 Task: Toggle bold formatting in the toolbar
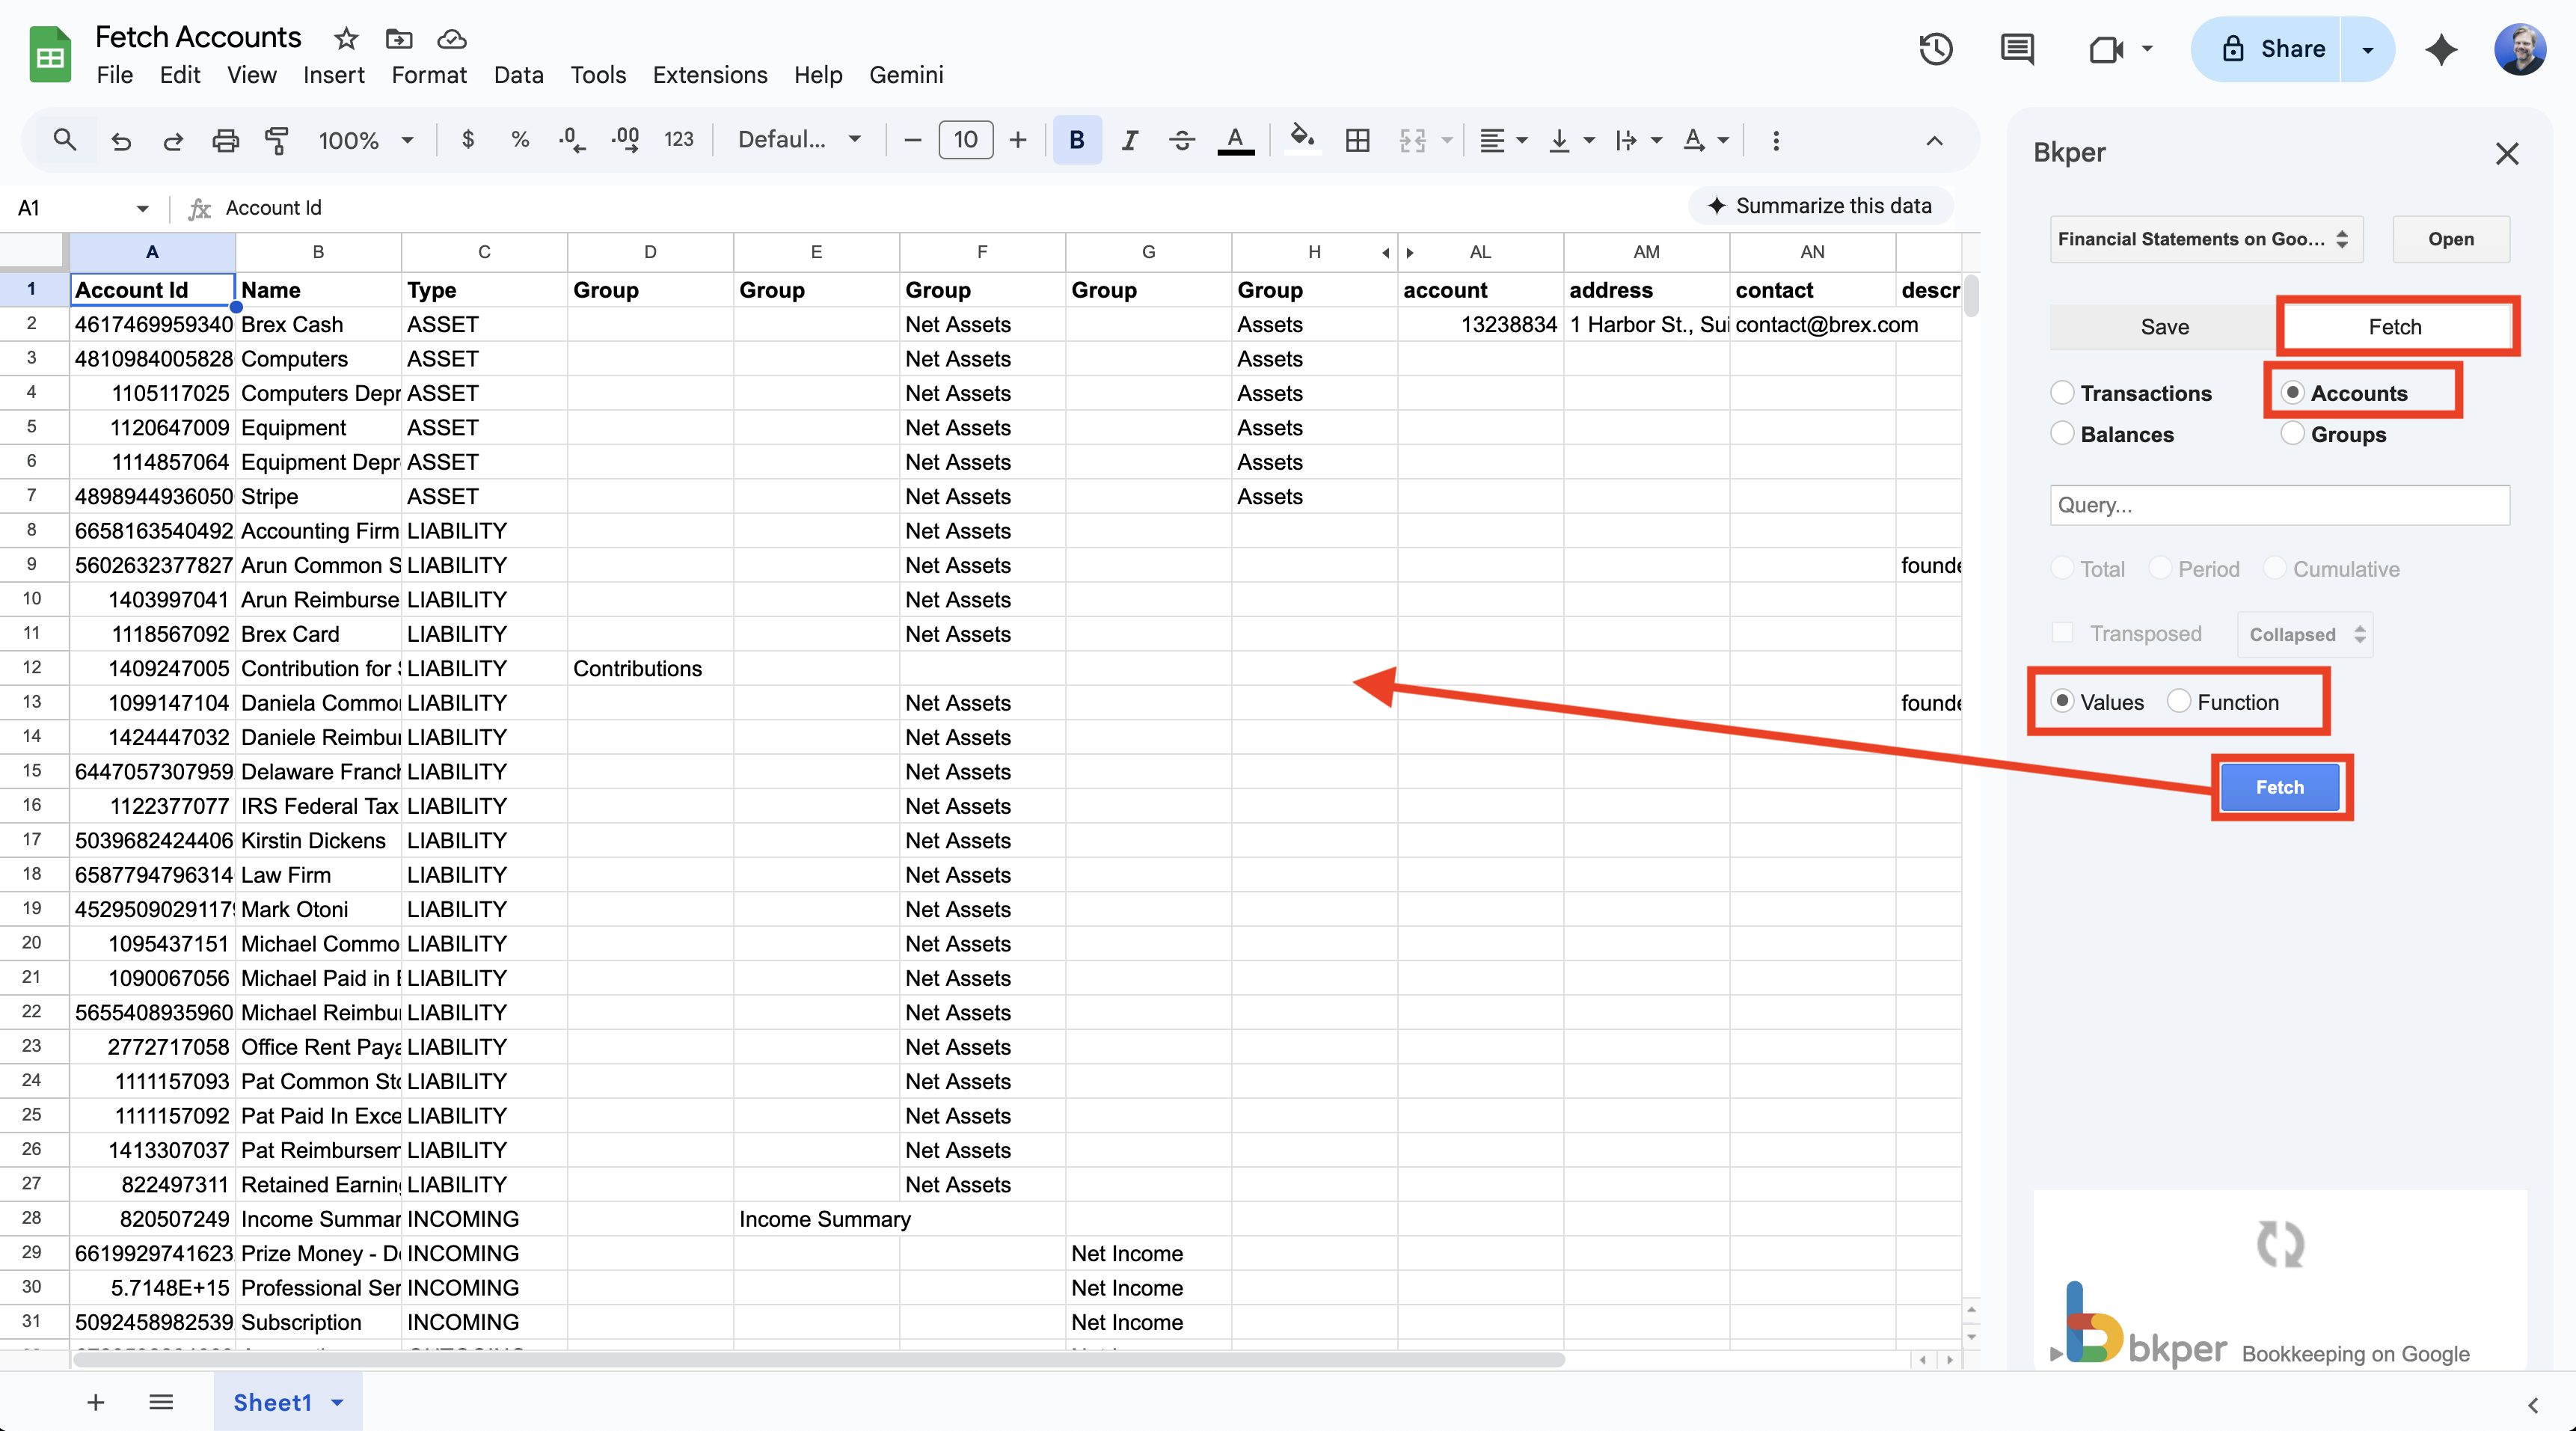1077,140
